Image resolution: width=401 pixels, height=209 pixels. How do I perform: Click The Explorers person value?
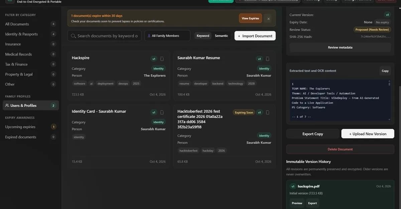tap(155, 76)
